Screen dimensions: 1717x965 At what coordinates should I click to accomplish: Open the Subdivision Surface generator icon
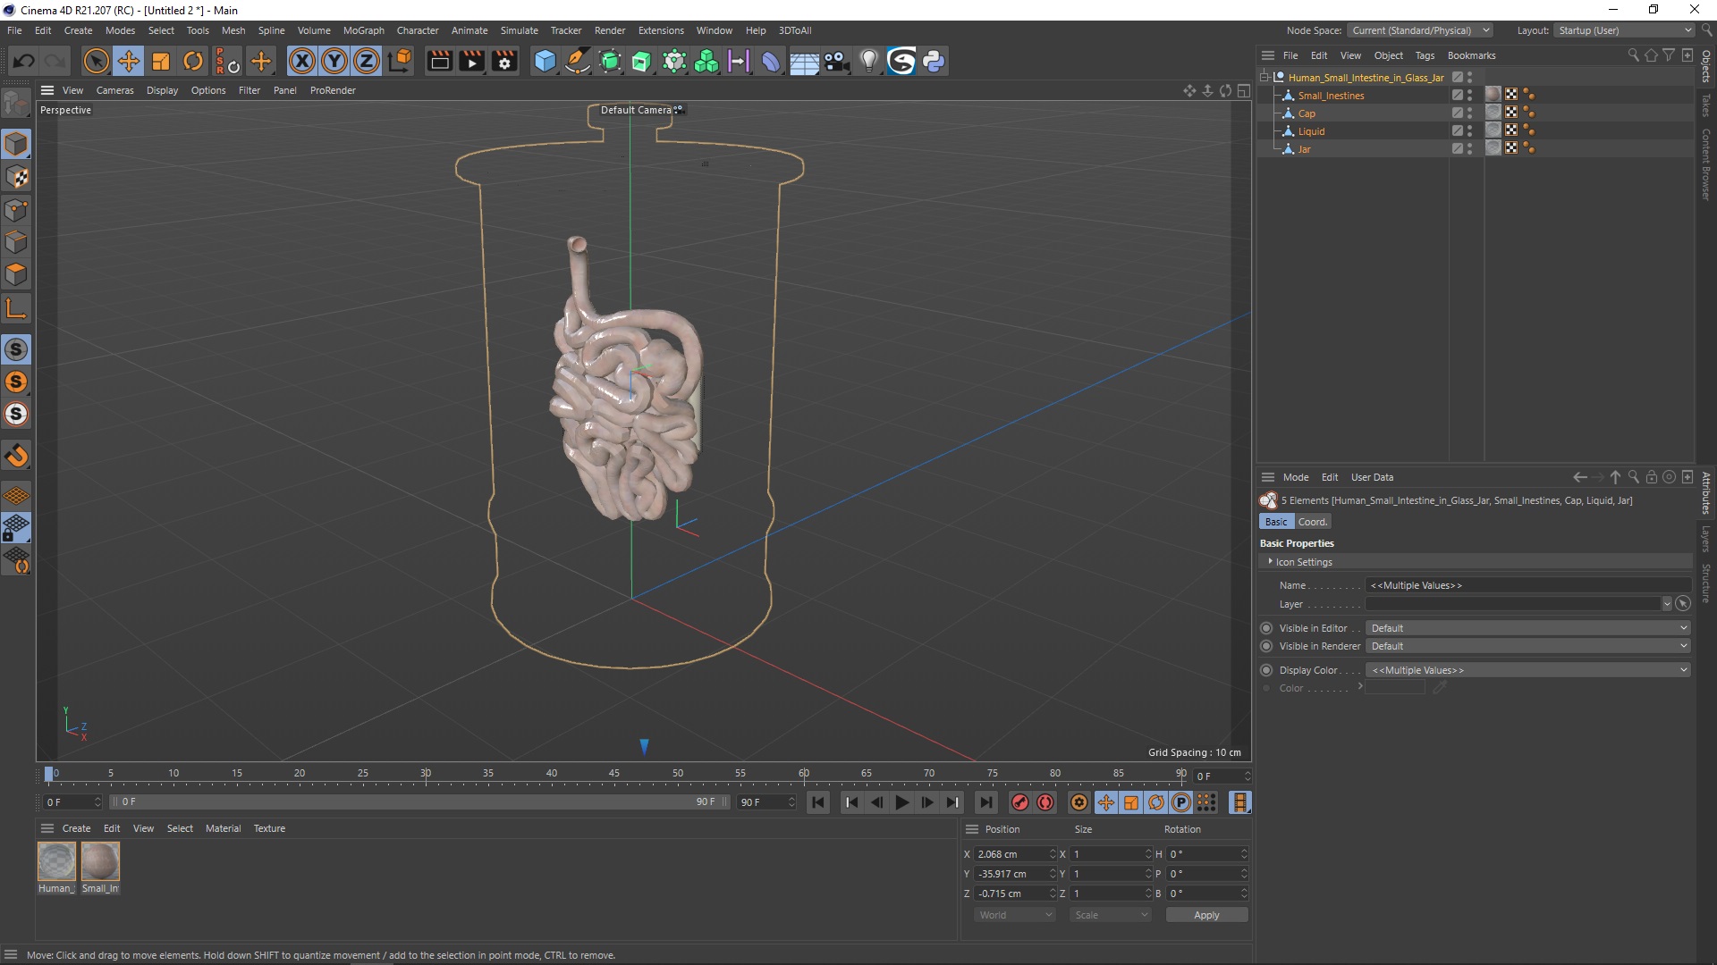click(x=610, y=61)
